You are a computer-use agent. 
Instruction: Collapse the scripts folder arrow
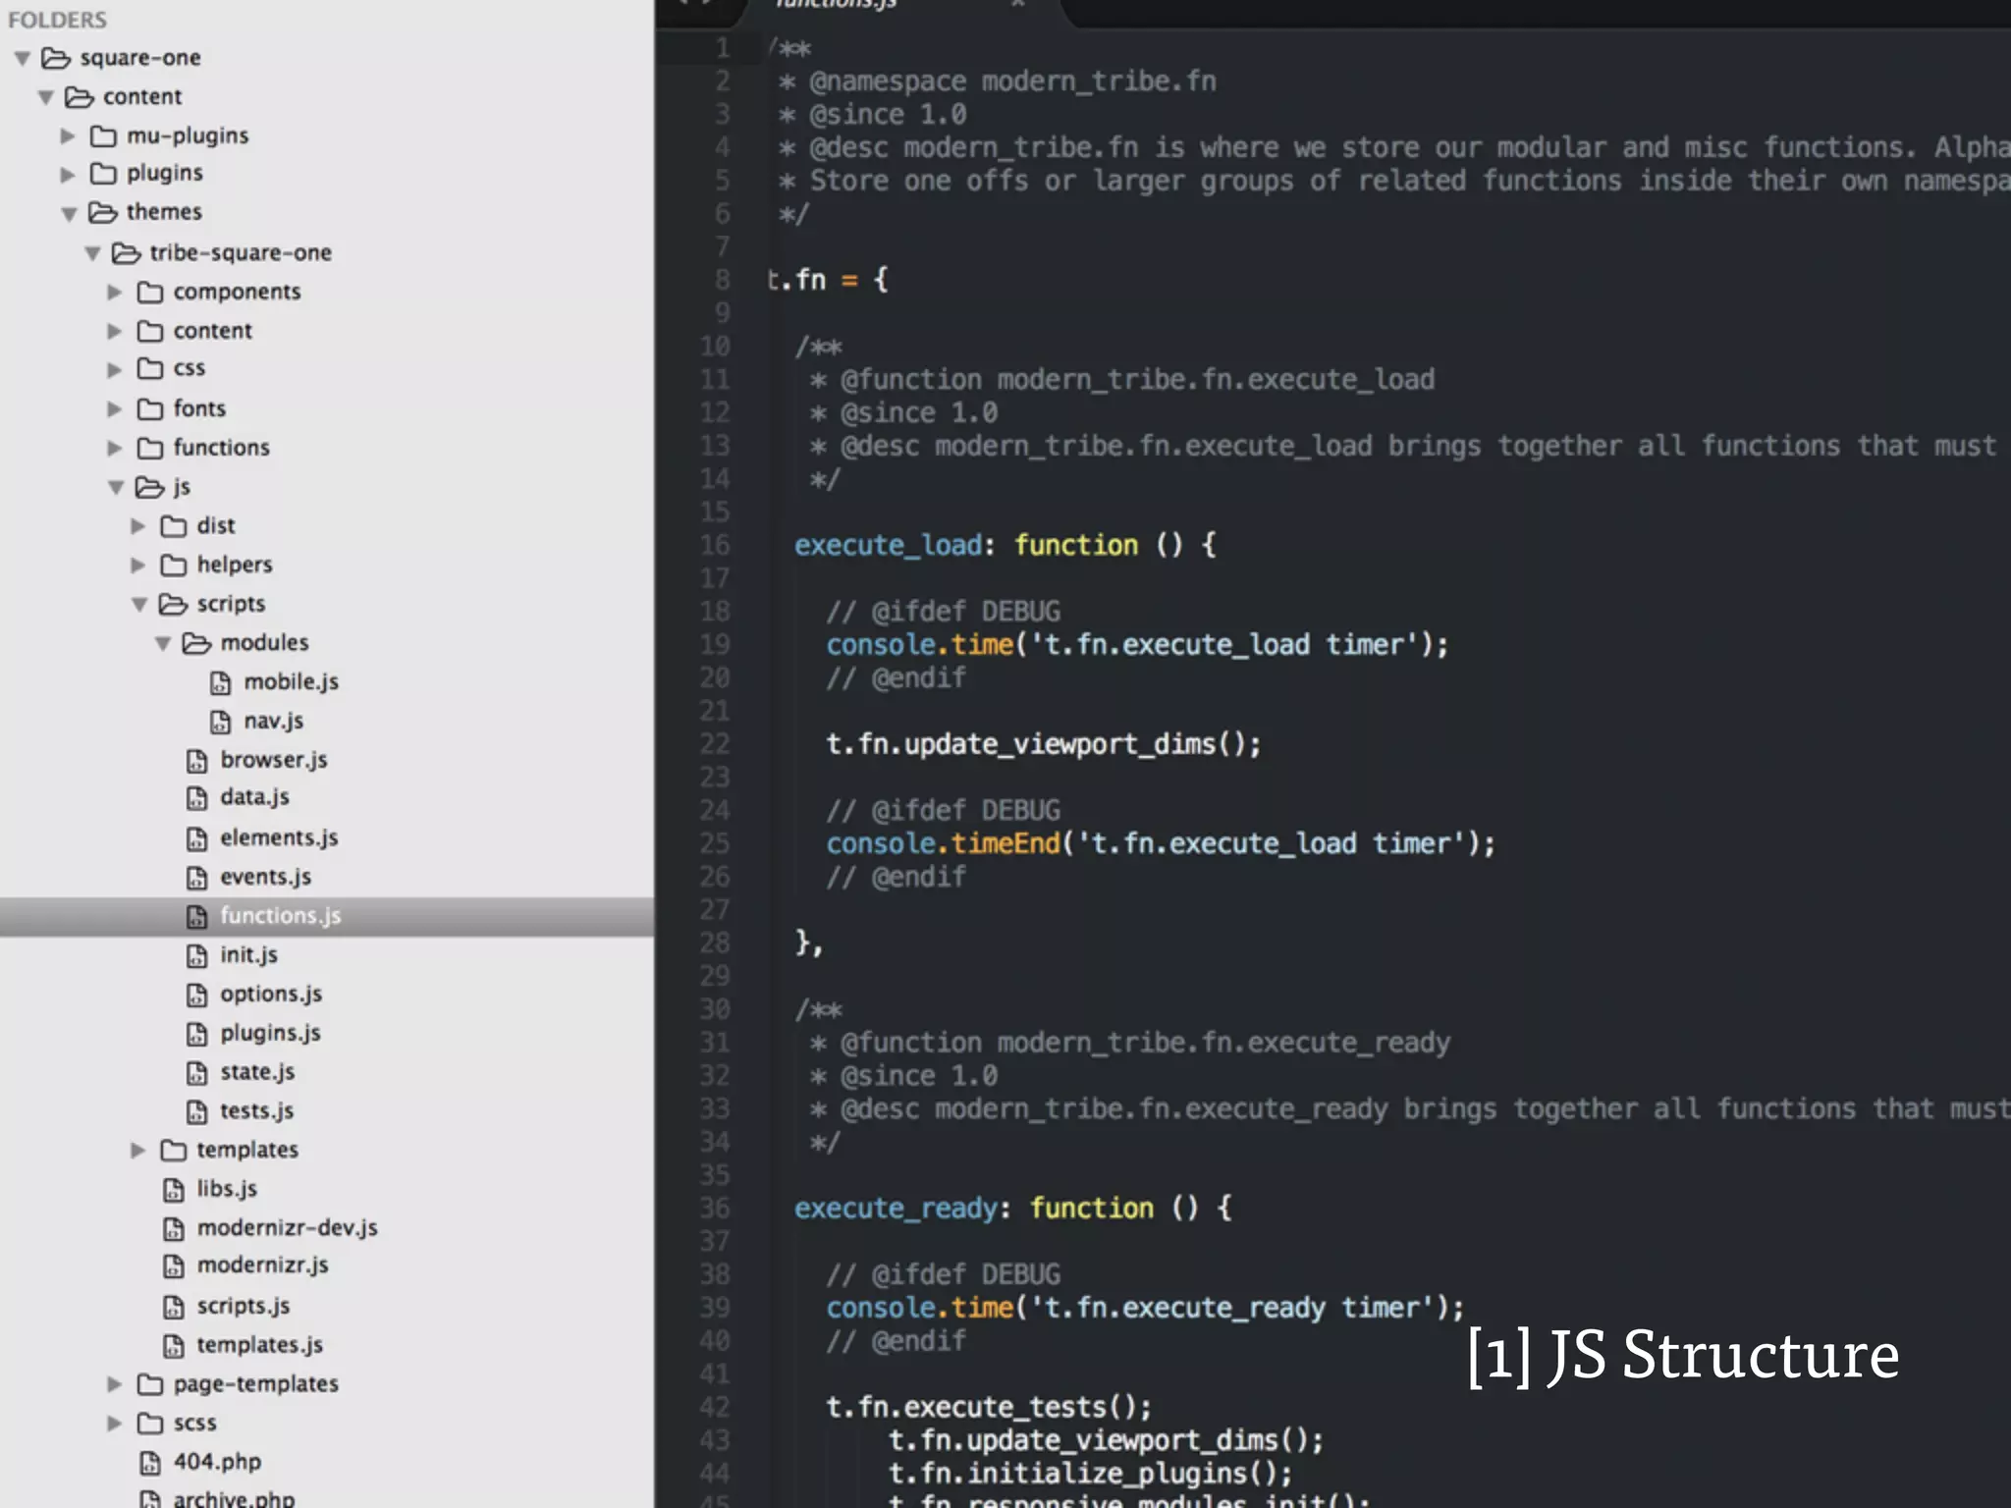pyautogui.click(x=139, y=604)
